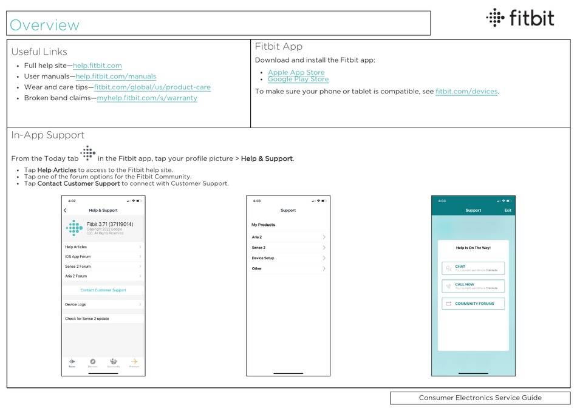Open the Other row chevron
Screen dimensions: 577x408
click(x=324, y=268)
